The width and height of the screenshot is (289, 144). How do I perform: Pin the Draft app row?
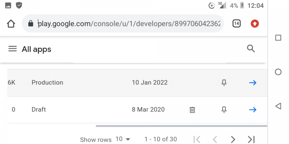[224, 110]
